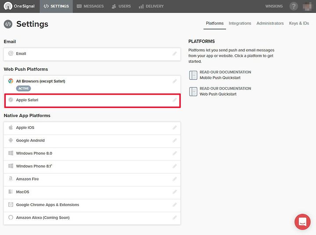Click the Safari compass icon
The height and width of the screenshot is (235, 316).
point(11,100)
